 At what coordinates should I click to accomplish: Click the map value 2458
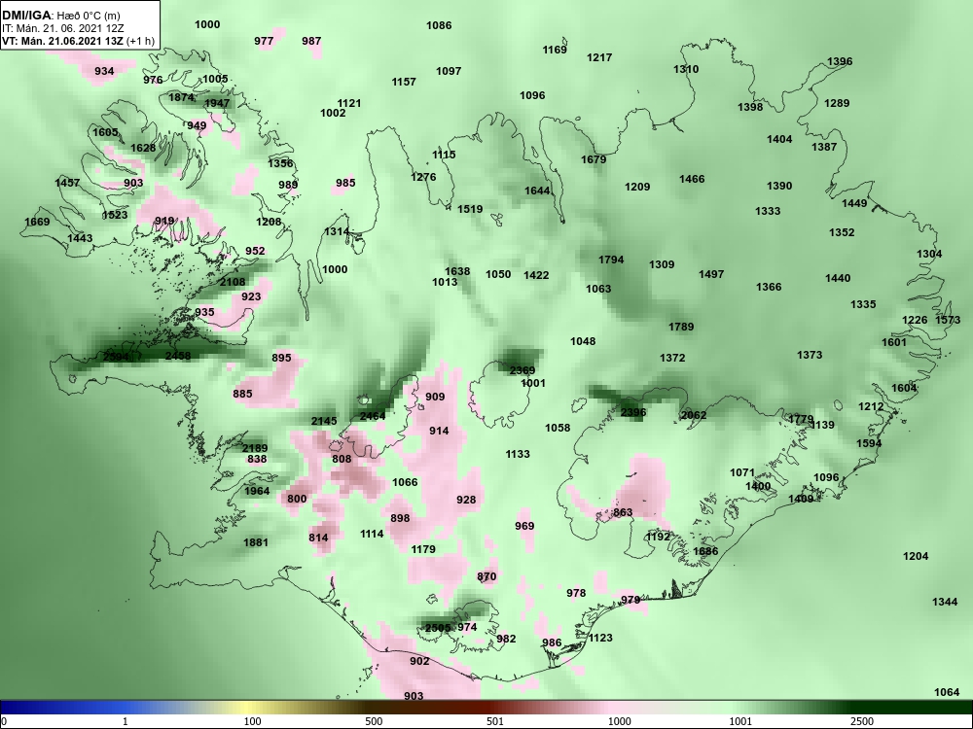[x=178, y=356]
